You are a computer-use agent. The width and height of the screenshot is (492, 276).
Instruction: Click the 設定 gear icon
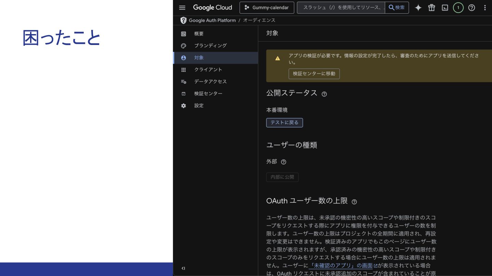tap(183, 106)
